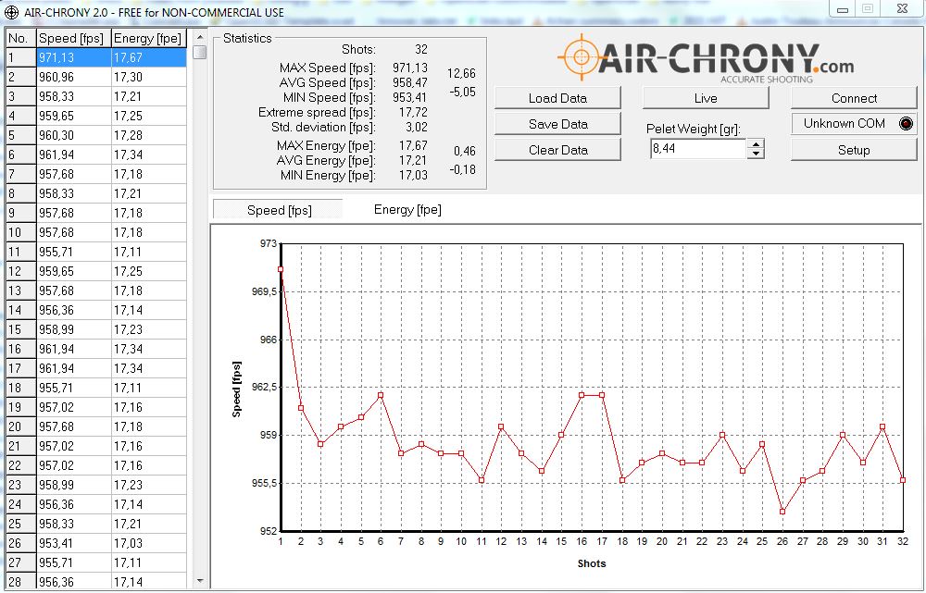The width and height of the screenshot is (926, 593).
Task: Select row number 7 in shot list
Action: click(x=21, y=174)
